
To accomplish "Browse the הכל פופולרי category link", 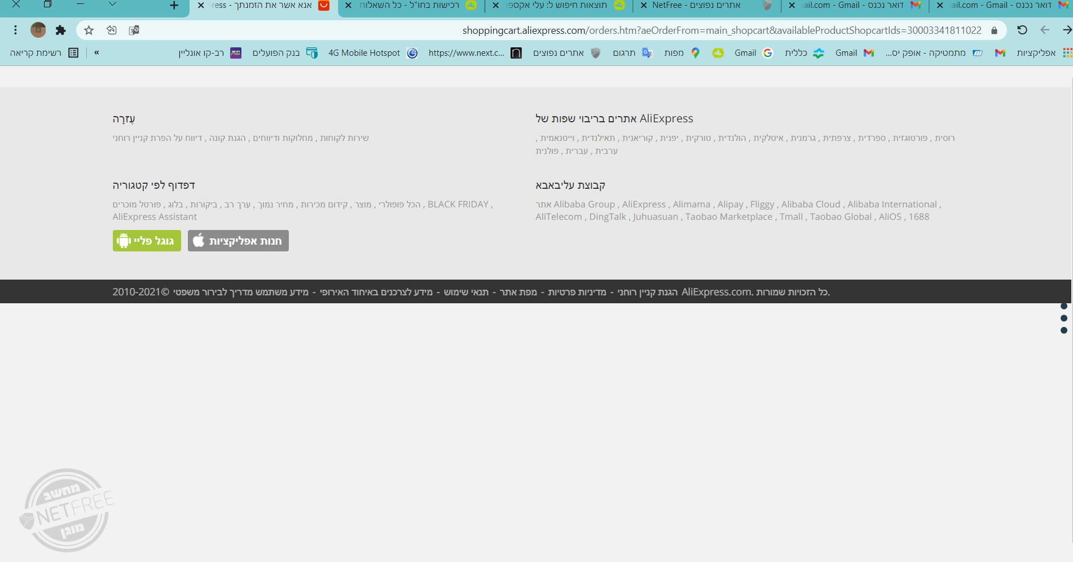I will (399, 205).
